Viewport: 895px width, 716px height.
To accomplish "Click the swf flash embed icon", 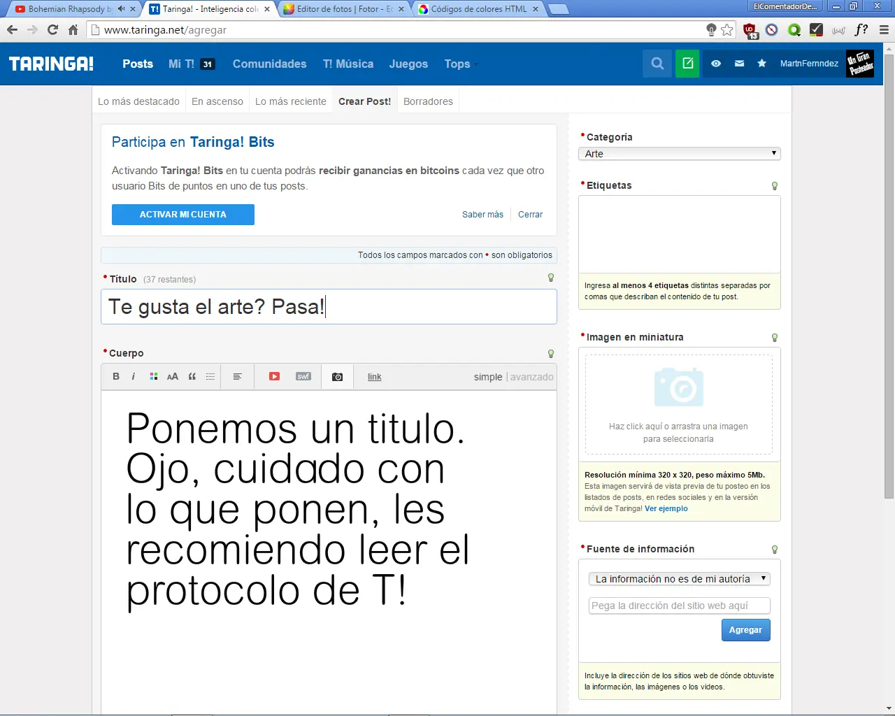I will point(303,376).
